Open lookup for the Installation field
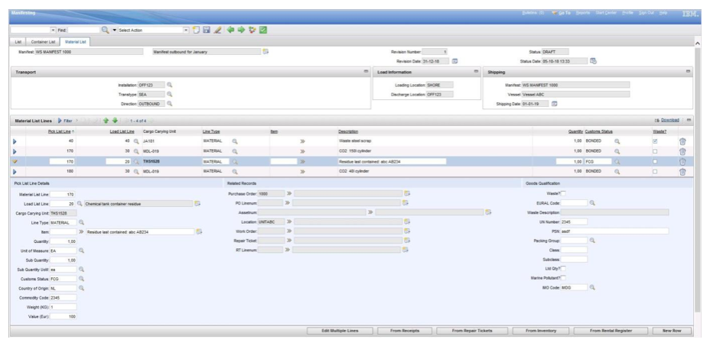 pos(170,85)
